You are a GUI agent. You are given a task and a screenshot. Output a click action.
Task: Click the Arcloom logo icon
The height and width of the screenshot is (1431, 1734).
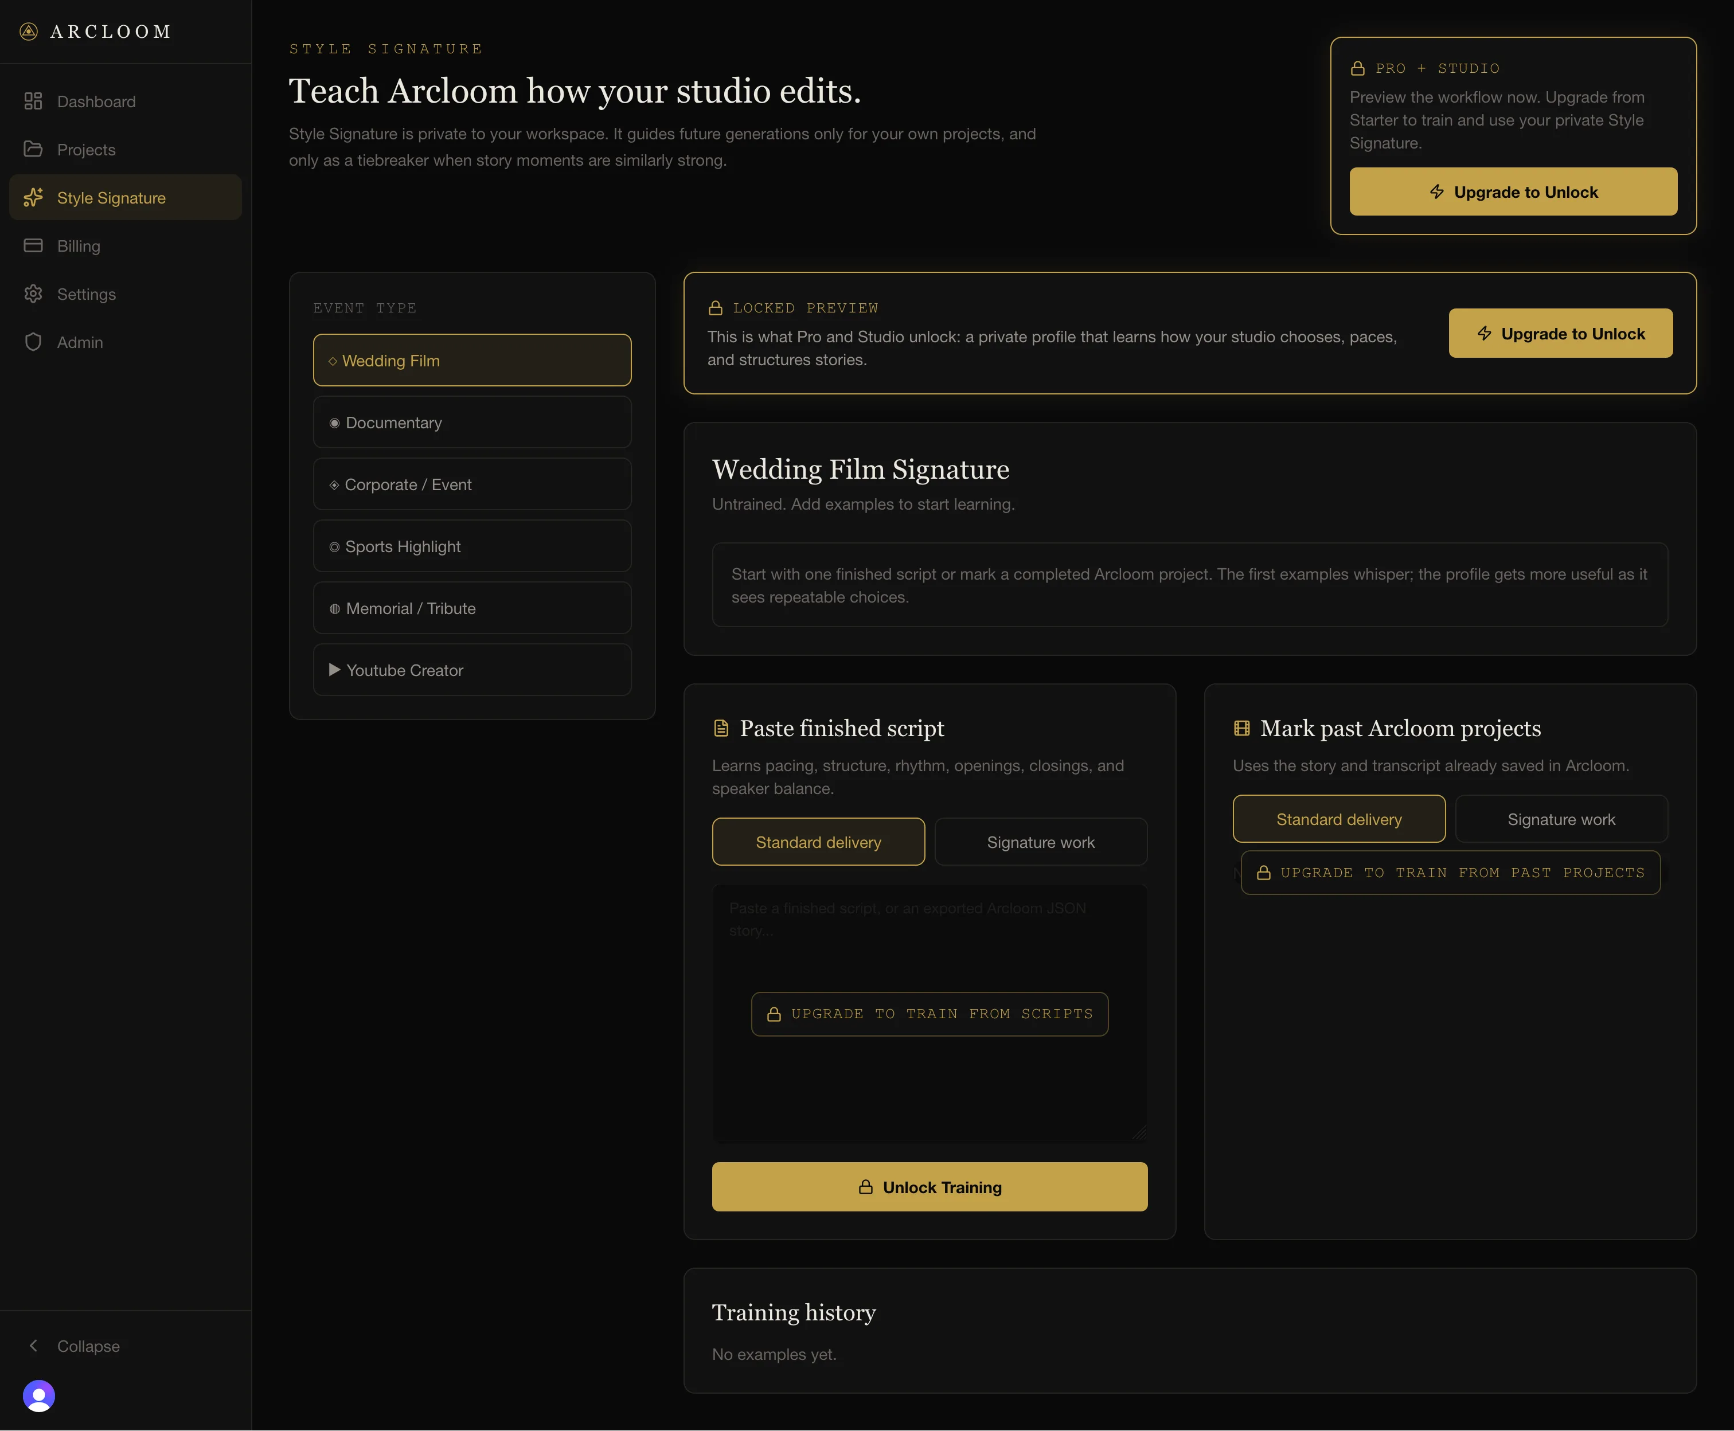29,32
